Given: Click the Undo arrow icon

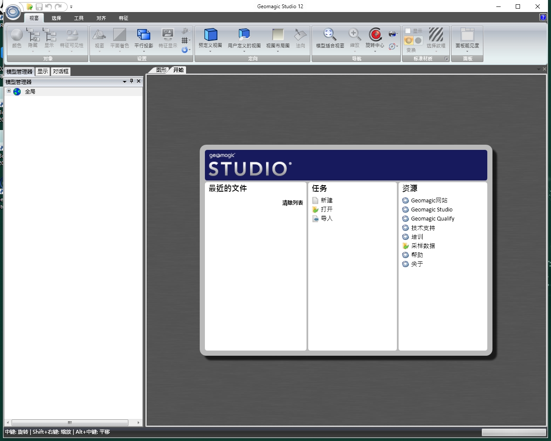Looking at the screenshot, I should 49,7.
